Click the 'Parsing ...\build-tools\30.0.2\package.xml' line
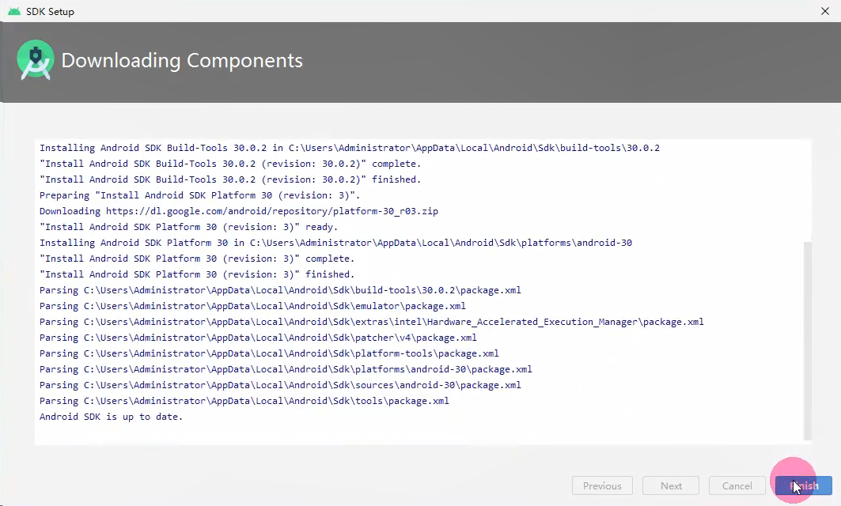Screen dimensions: 841x506 pos(280,290)
